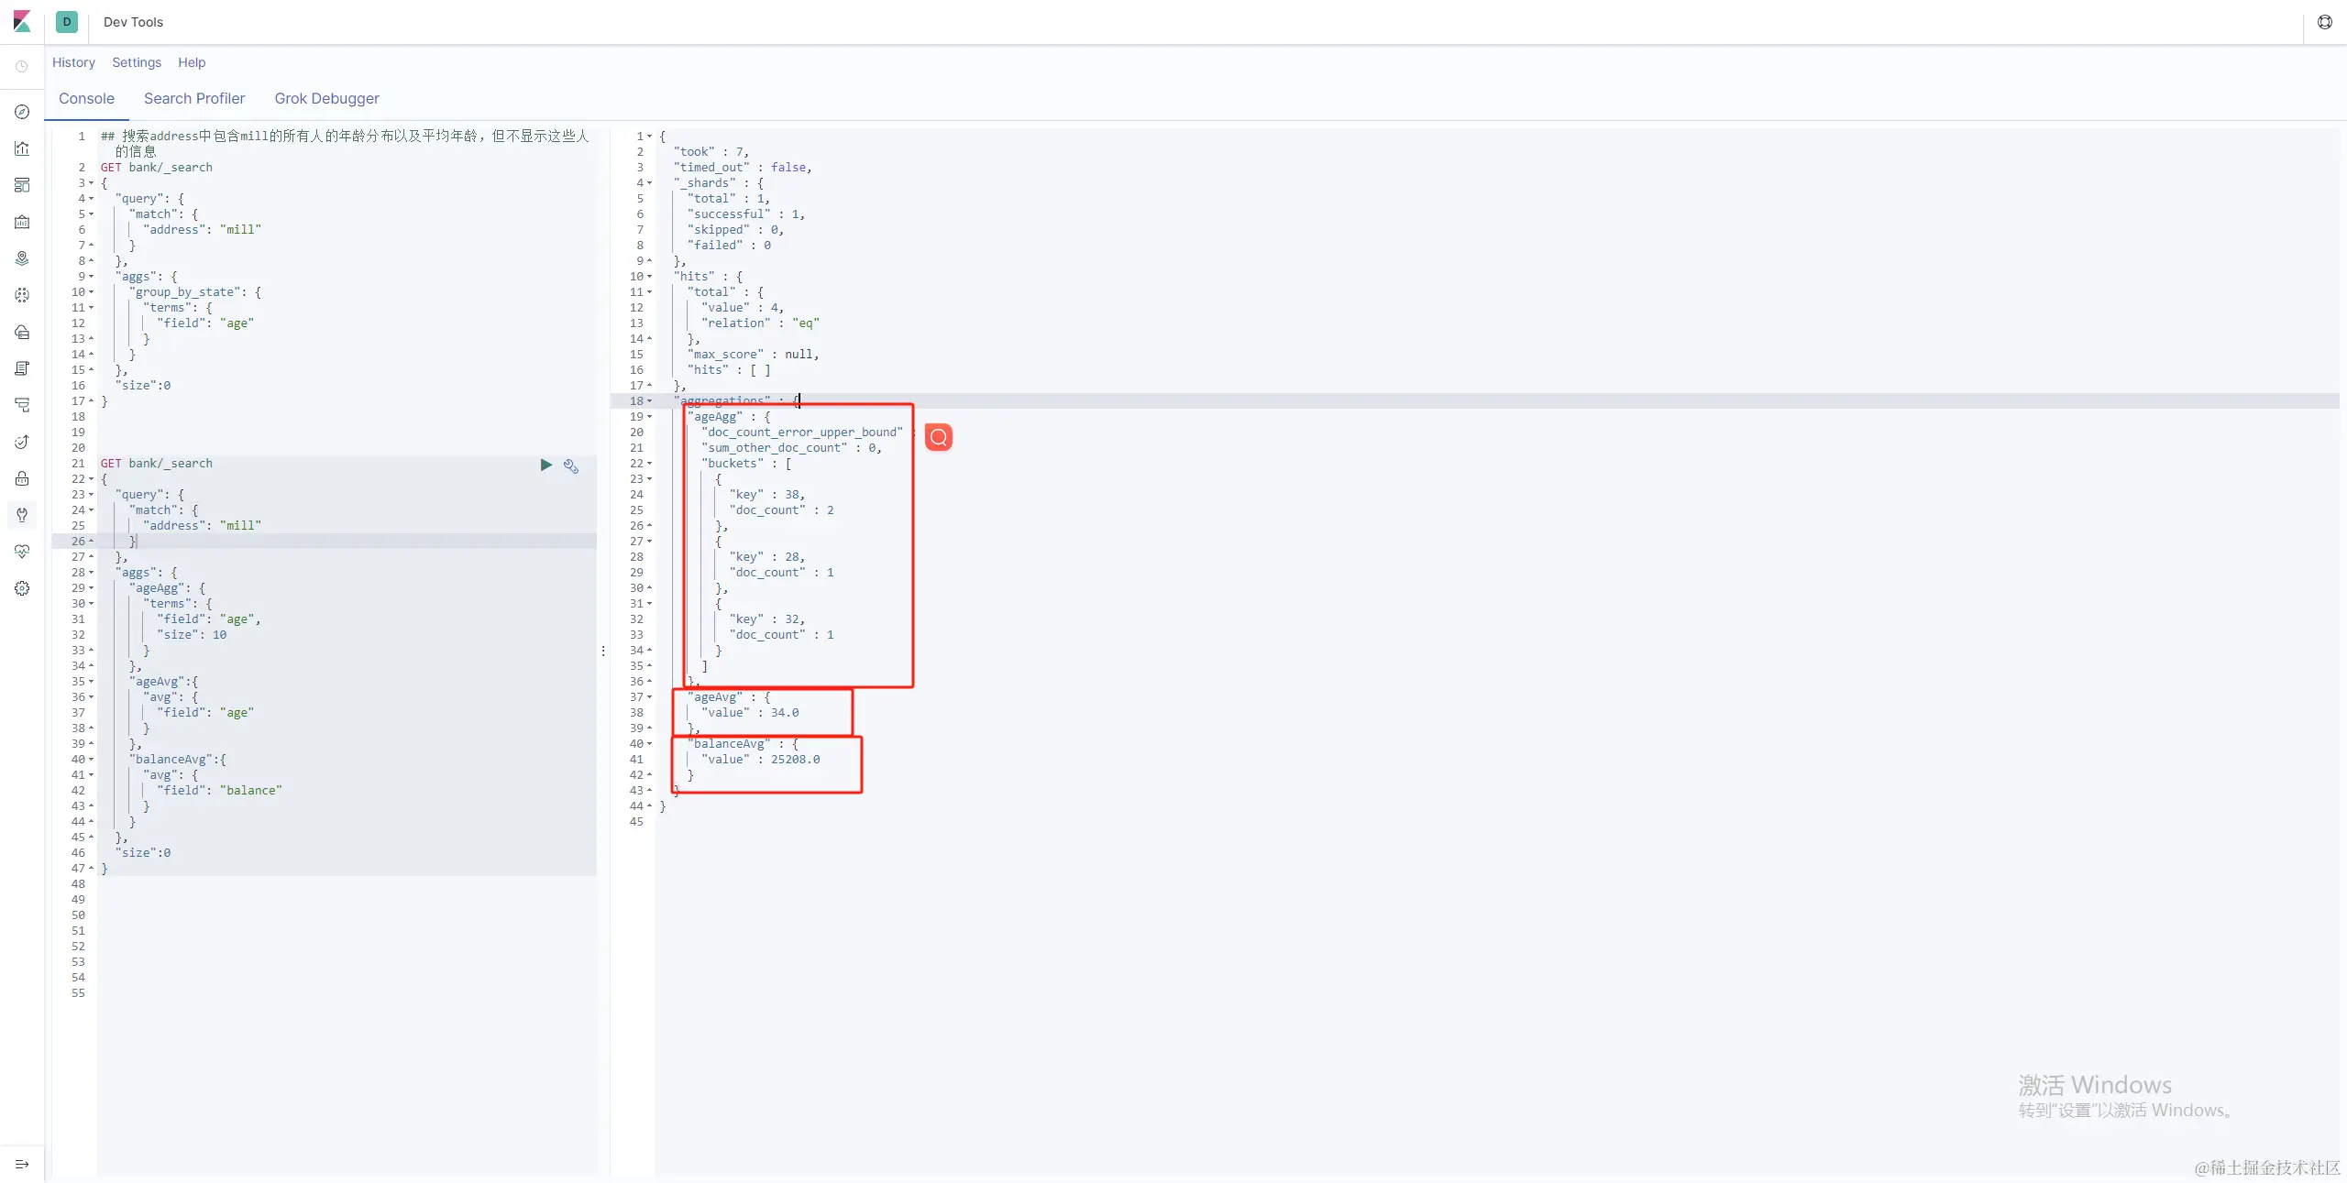Switch to the Search Profiler tab

pos(194,98)
